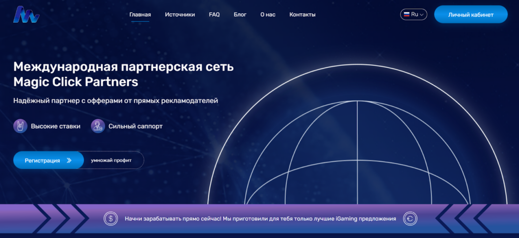Open the Источники menu item

click(180, 15)
